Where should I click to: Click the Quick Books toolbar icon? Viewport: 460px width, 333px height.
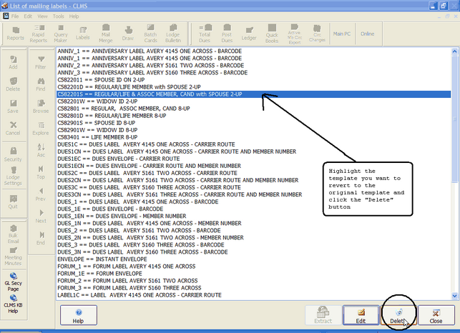click(272, 33)
